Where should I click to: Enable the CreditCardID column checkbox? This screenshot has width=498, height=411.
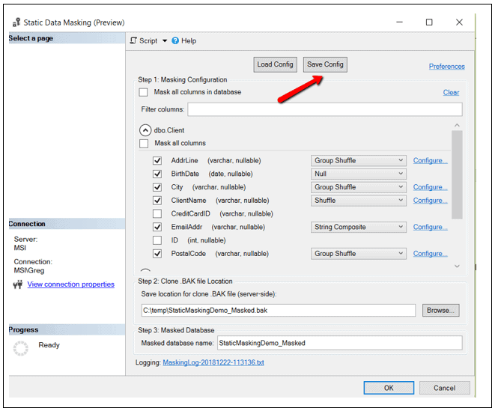(157, 213)
